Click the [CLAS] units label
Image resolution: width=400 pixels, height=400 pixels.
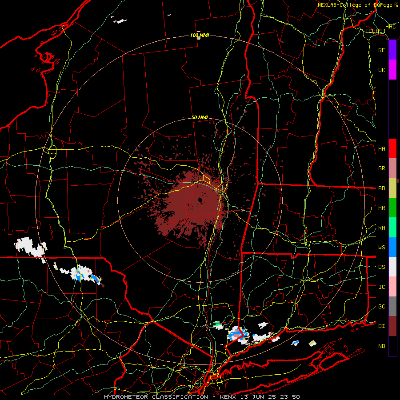[376, 31]
